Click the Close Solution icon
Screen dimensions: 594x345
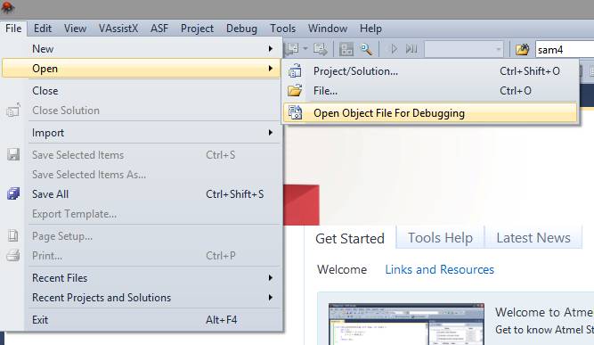13,110
